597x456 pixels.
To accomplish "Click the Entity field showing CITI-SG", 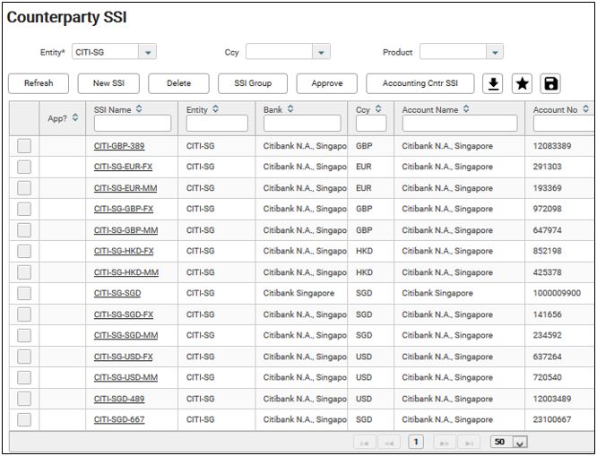I will click(106, 52).
